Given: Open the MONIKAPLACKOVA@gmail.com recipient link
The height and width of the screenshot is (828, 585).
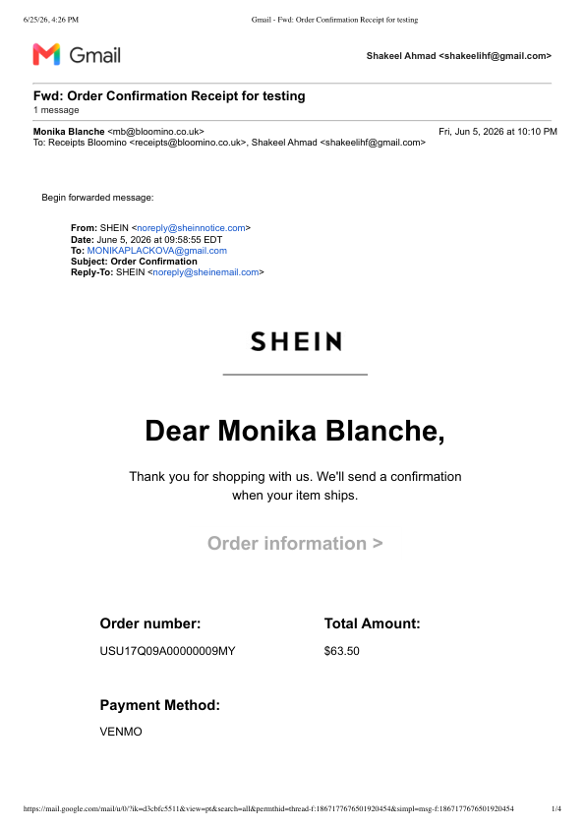Looking at the screenshot, I should click(156, 251).
